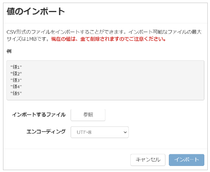Viewport: 210px width, 172px height.
Task: Click the エンコーディング field label
Action: (46, 132)
